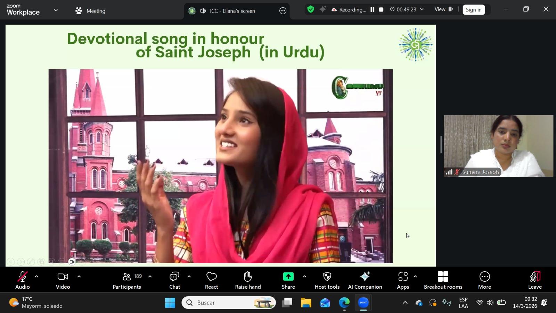This screenshot has width=556, height=313.
Task: Click the Sign in button
Action: 473,10
